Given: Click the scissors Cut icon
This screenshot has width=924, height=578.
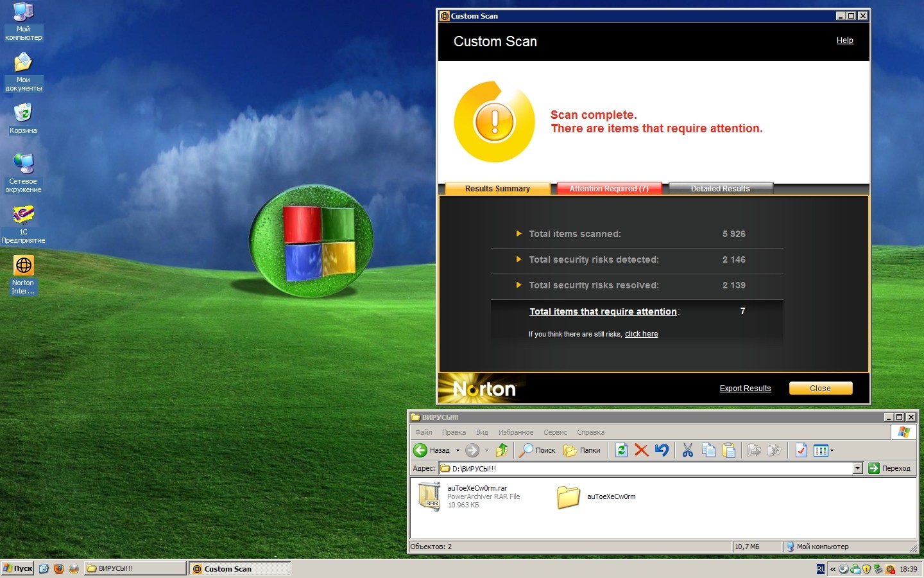Looking at the screenshot, I should click(x=688, y=450).
